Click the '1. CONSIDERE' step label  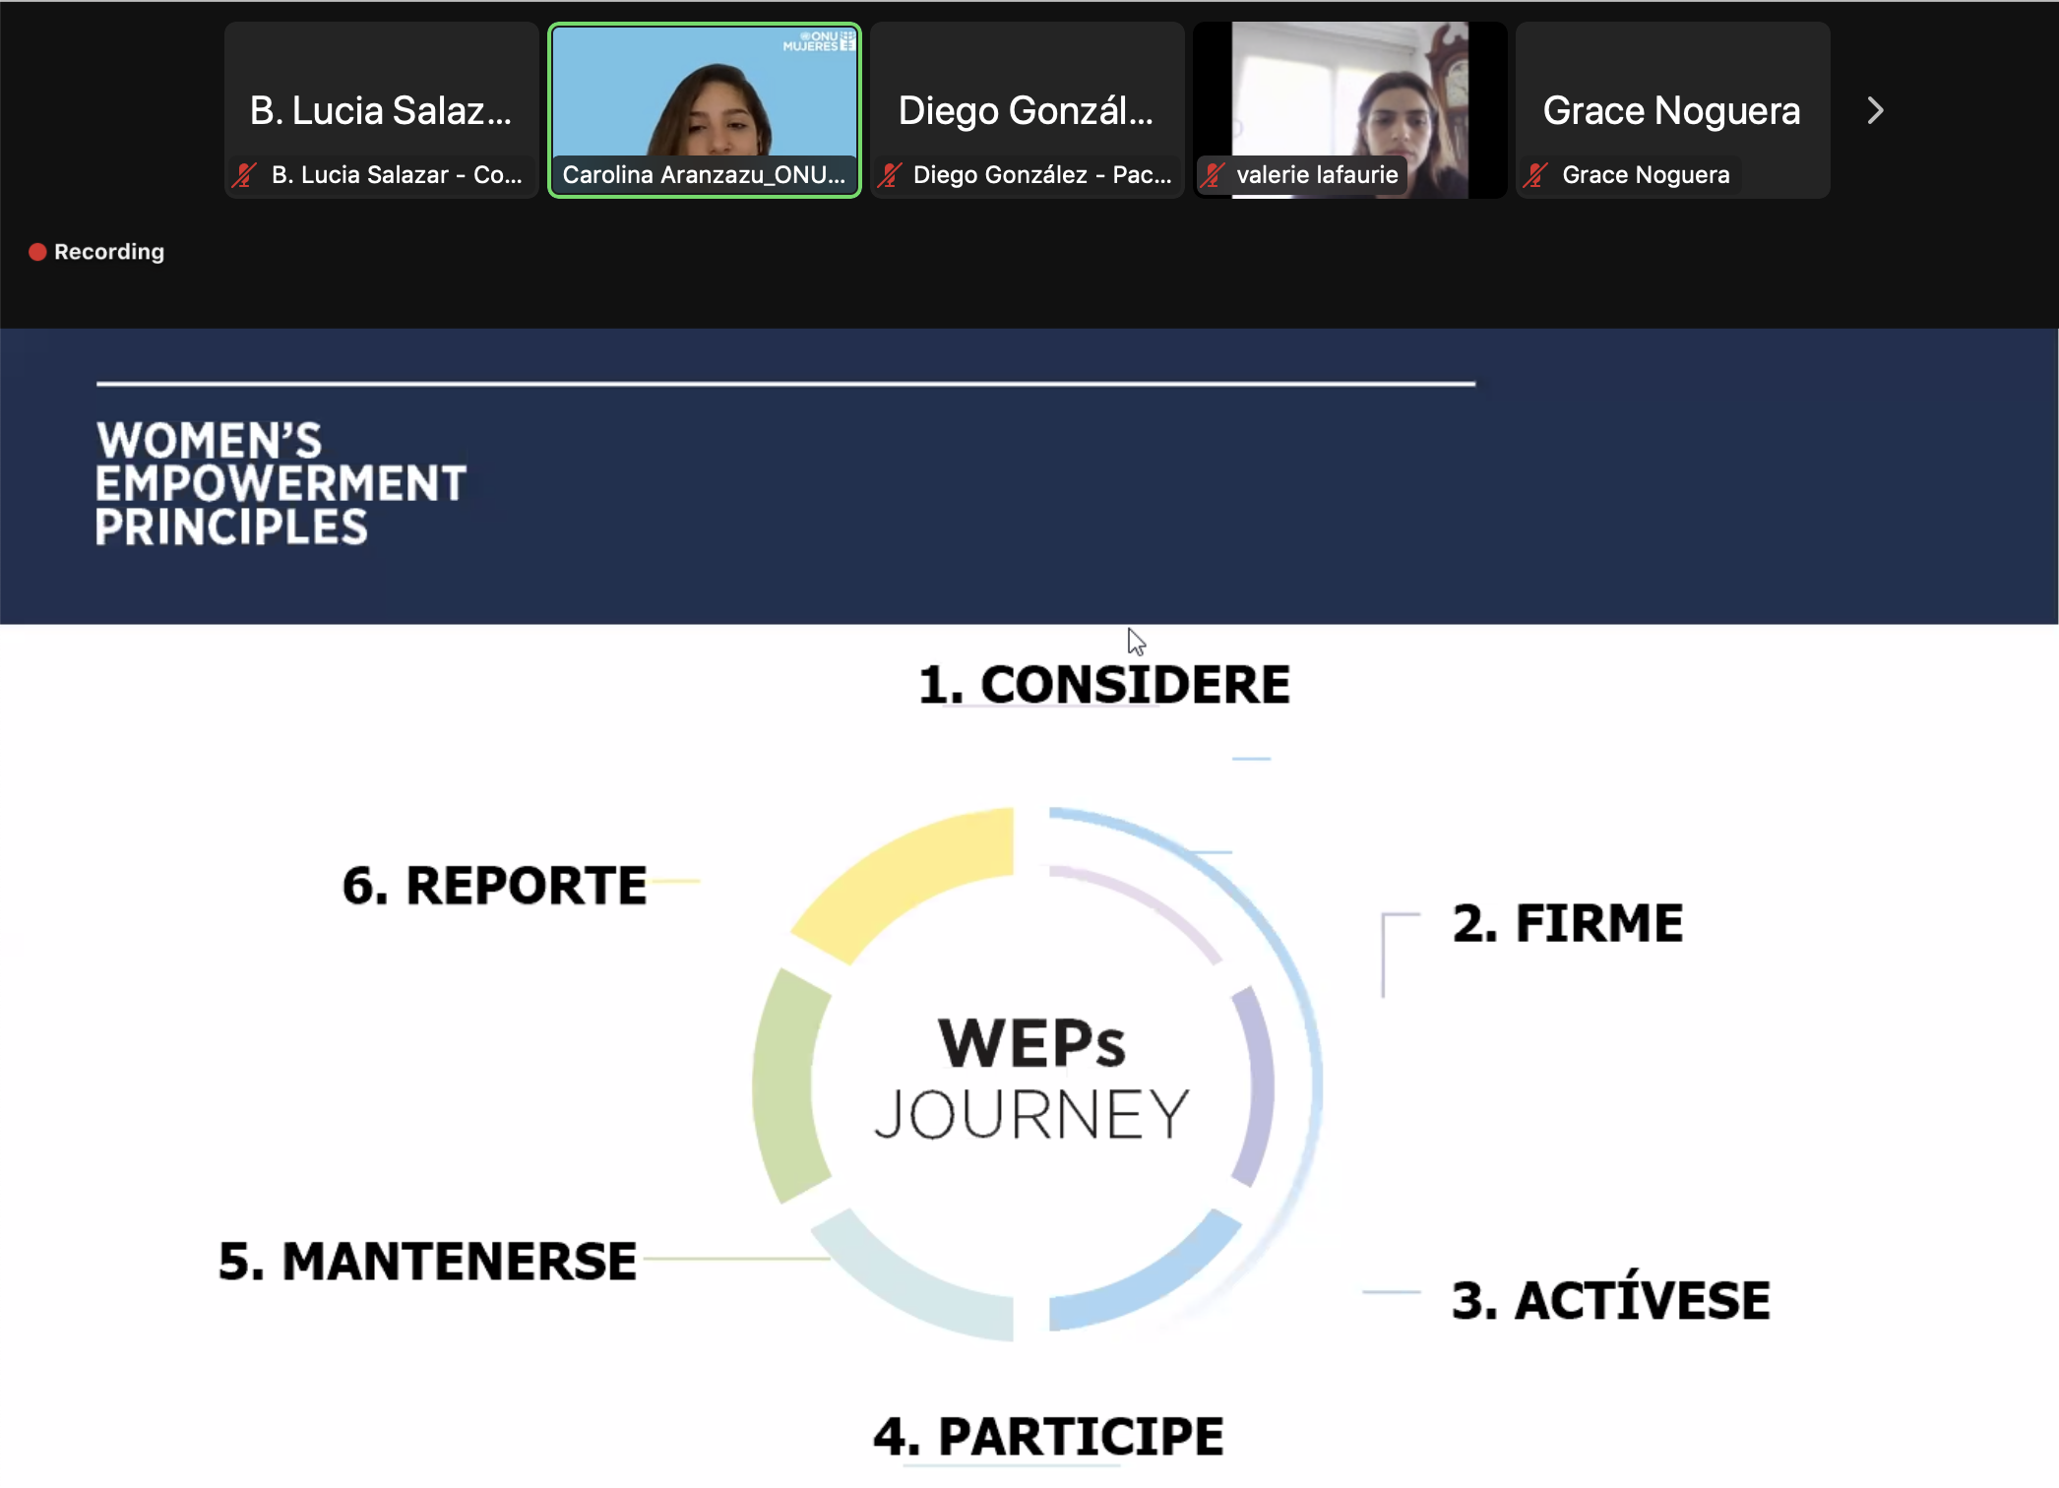pyautogui.click(x=1104, y=685)
